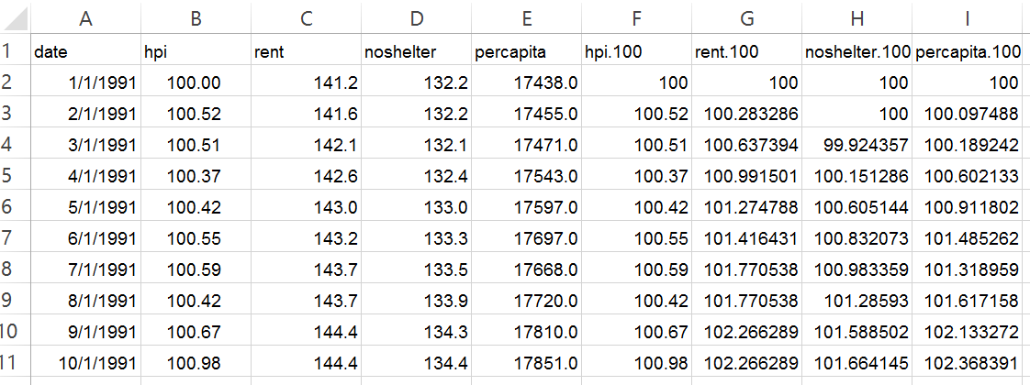Select column E header
The image size is (1030, 385).
(527, 18)
